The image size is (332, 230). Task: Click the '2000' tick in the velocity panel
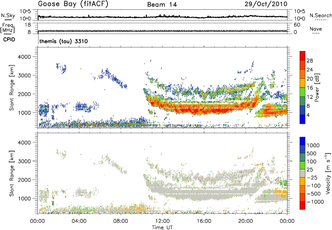tap(24, 180)
